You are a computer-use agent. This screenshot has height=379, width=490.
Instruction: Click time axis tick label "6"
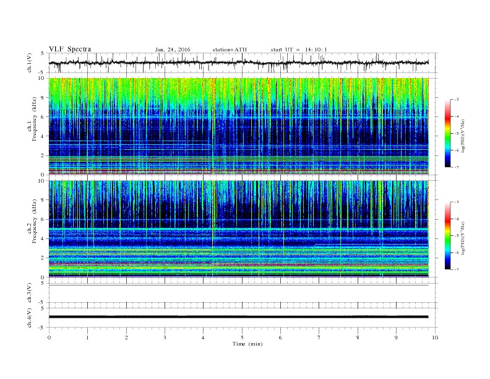point(280,338)
